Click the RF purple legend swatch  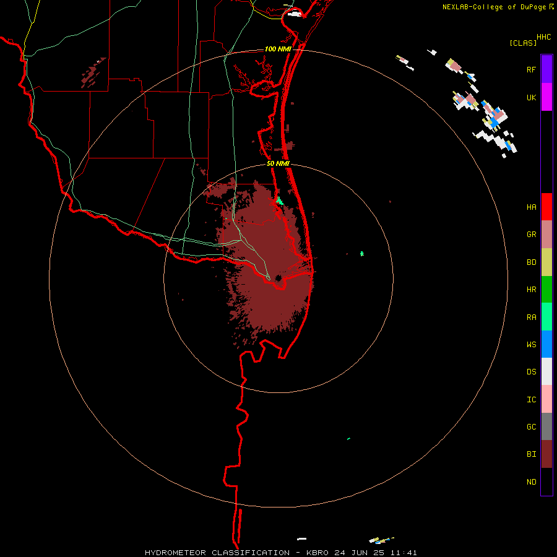pos(546,69)
